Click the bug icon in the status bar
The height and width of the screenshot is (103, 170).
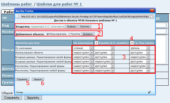(x=149, y=92)
